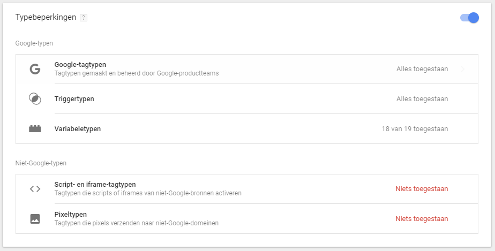Click the Pixeltypen image icon
The image size is (495, 251).
coord(35,219)
